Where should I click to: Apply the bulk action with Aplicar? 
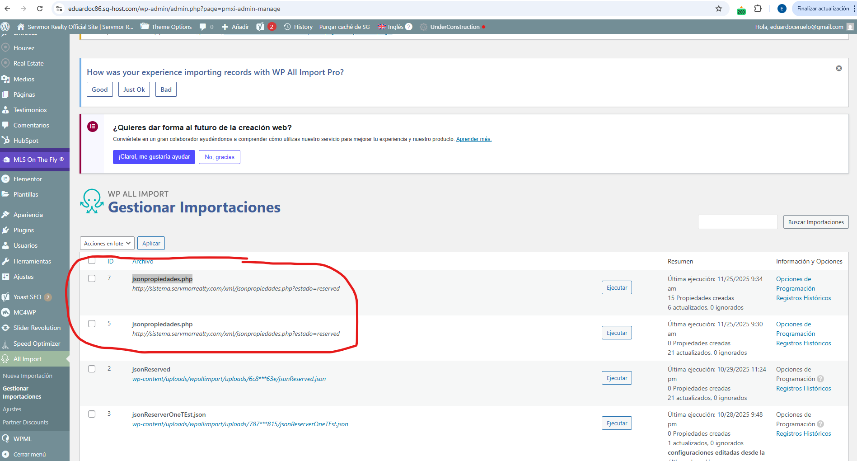[x=151, y=243]
